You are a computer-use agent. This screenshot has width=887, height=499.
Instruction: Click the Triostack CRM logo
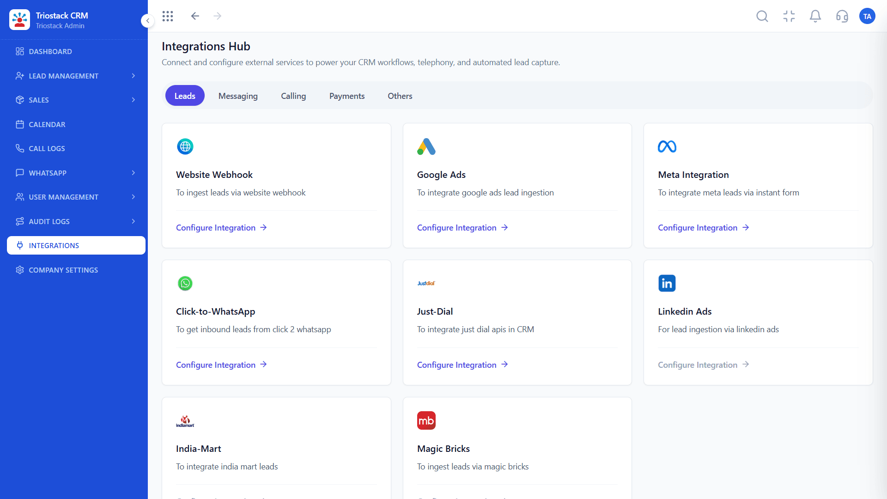[19, 20]
